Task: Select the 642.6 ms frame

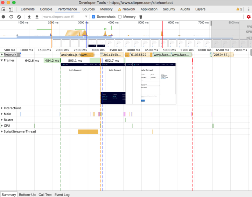Action: pyautogui.click(x=32, y=61)
